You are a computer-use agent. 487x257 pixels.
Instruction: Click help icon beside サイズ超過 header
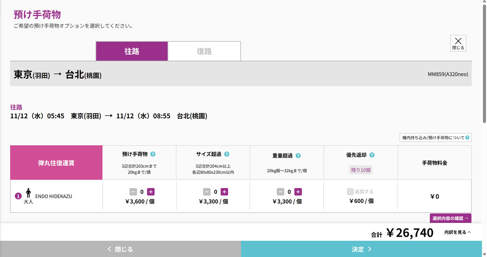(x=227, y=154)
